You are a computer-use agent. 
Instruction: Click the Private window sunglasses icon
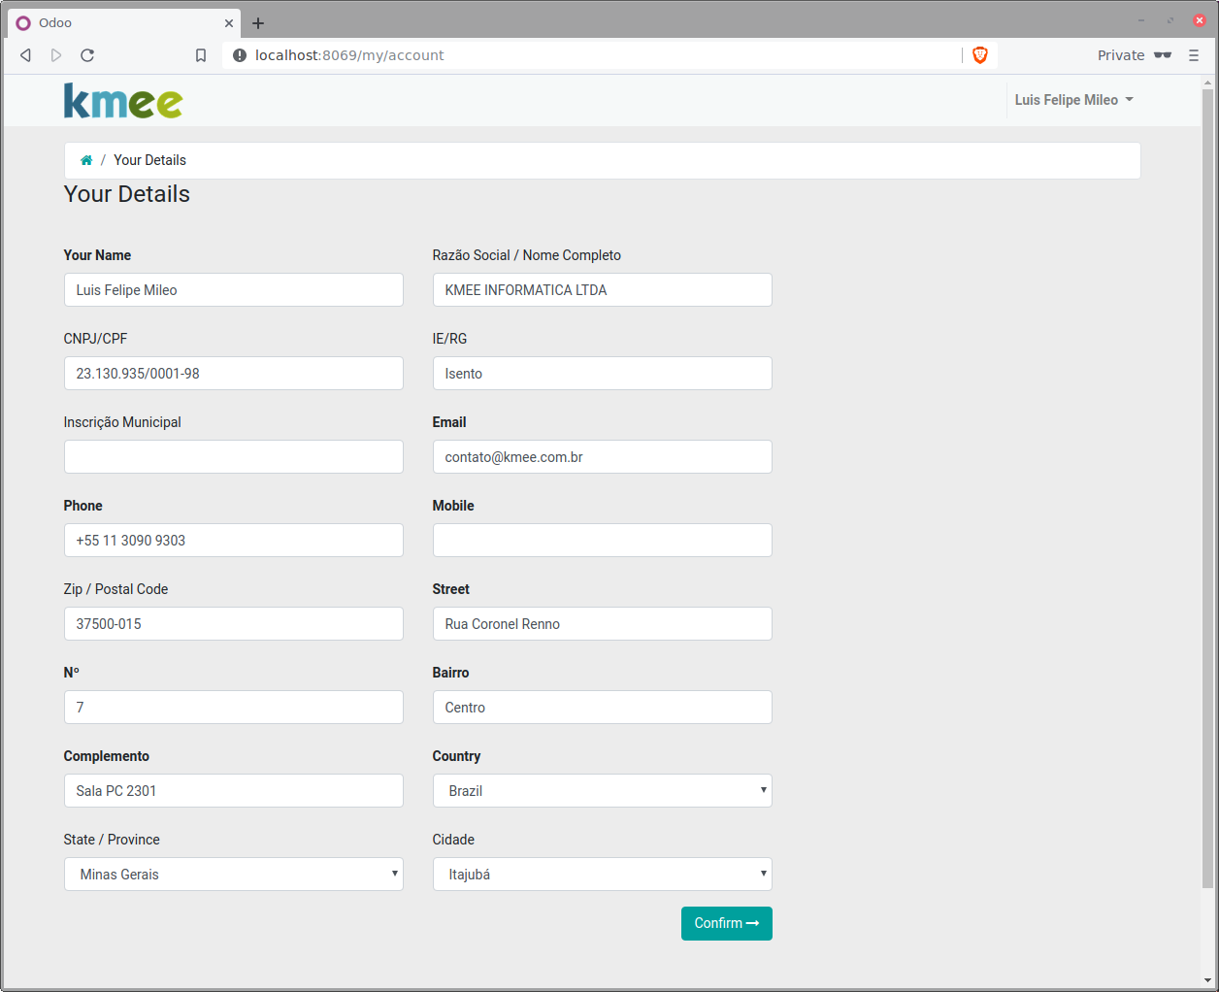(x=1163, y=55)
